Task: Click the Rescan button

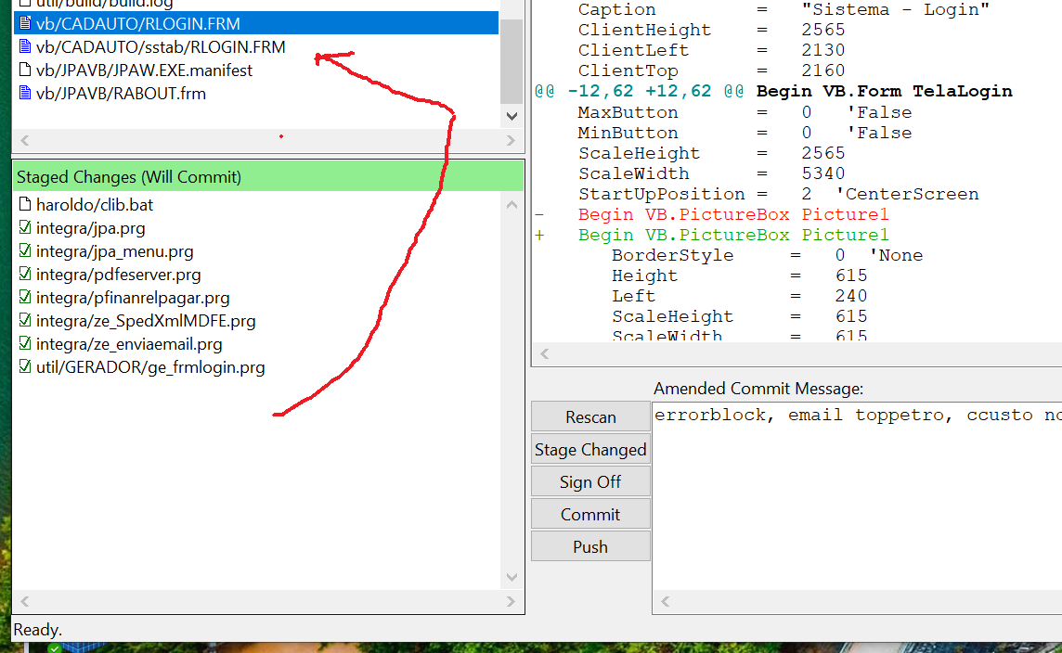Action: (x=590, y=416)
